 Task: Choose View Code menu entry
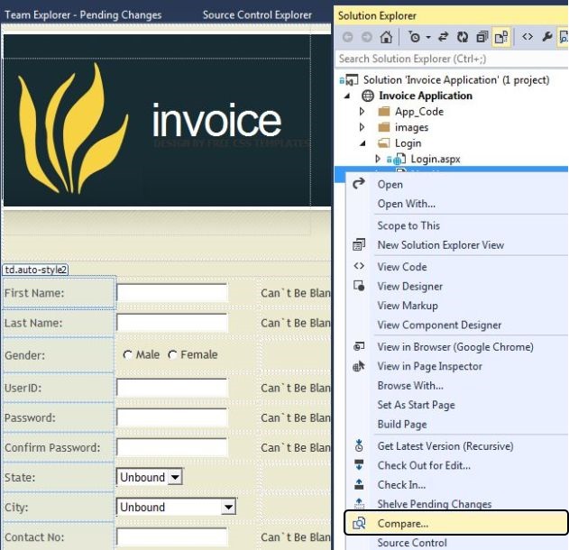pyautogui.click(x=401, y=267)
